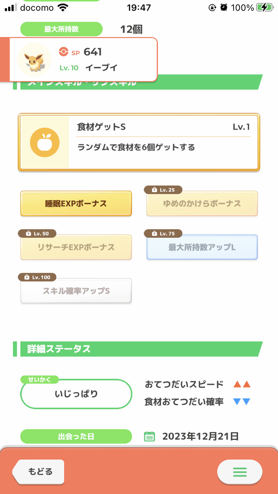Tap the Eevee portrait thumbnail
Screen dimensions: 278x494
point(34,60)
